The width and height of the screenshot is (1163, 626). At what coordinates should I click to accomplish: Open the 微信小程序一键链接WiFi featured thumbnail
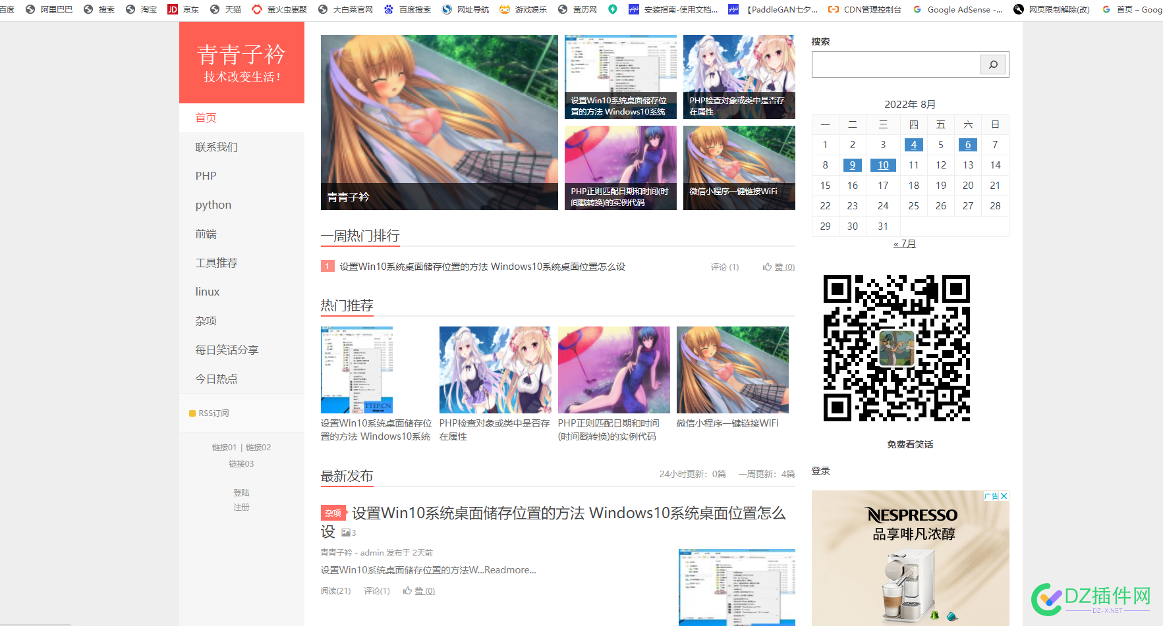739,168
